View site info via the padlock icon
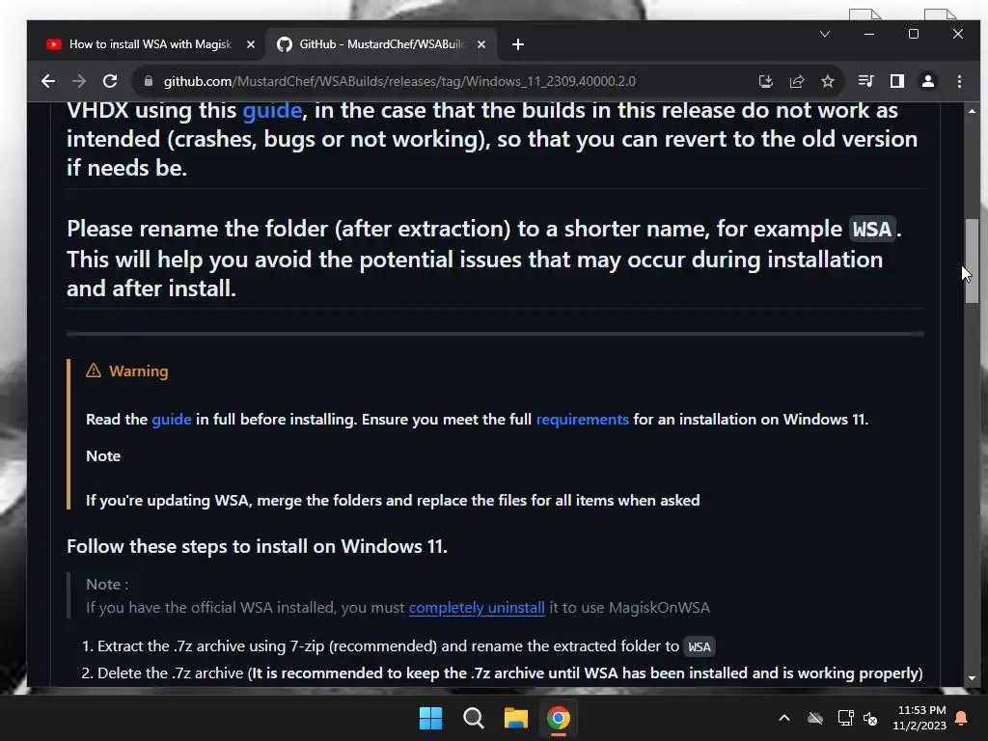 pyautogui.click(x=149, y=81)
